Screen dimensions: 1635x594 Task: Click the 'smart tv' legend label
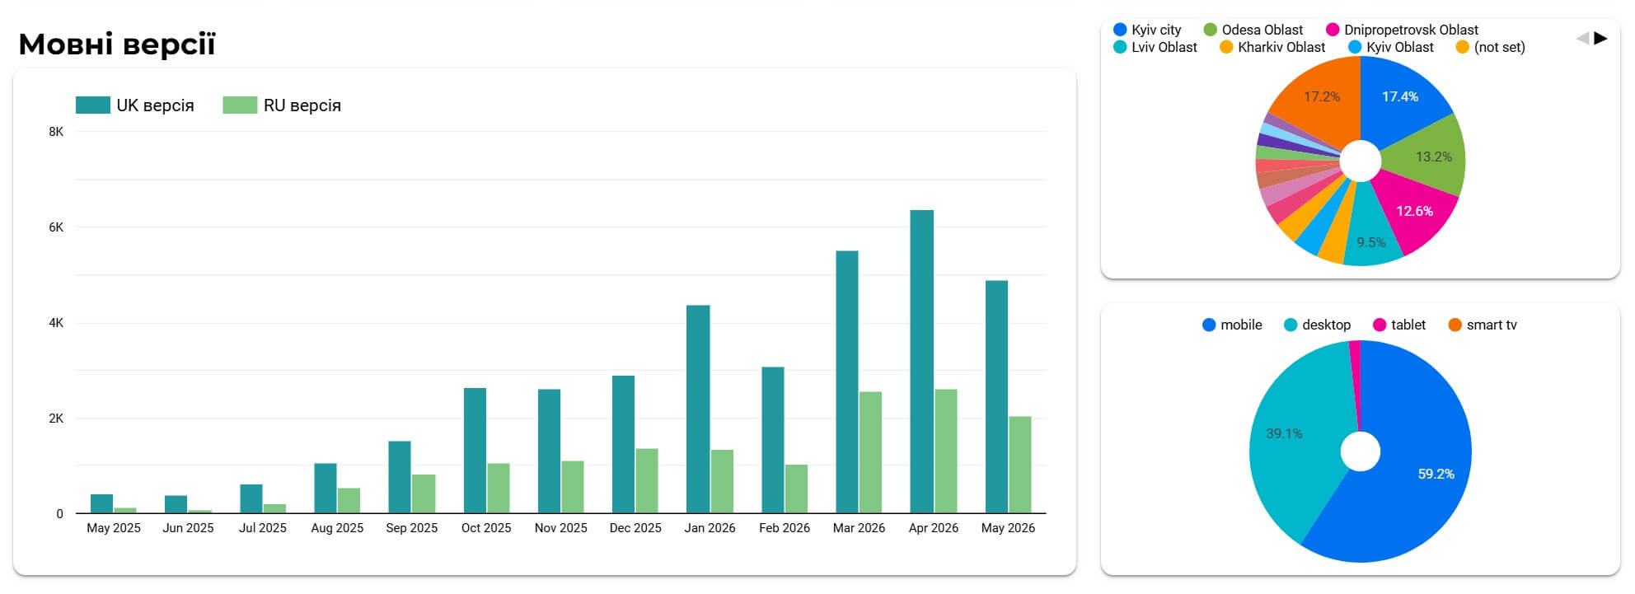pyautogui.click(x=1492, y=325)
